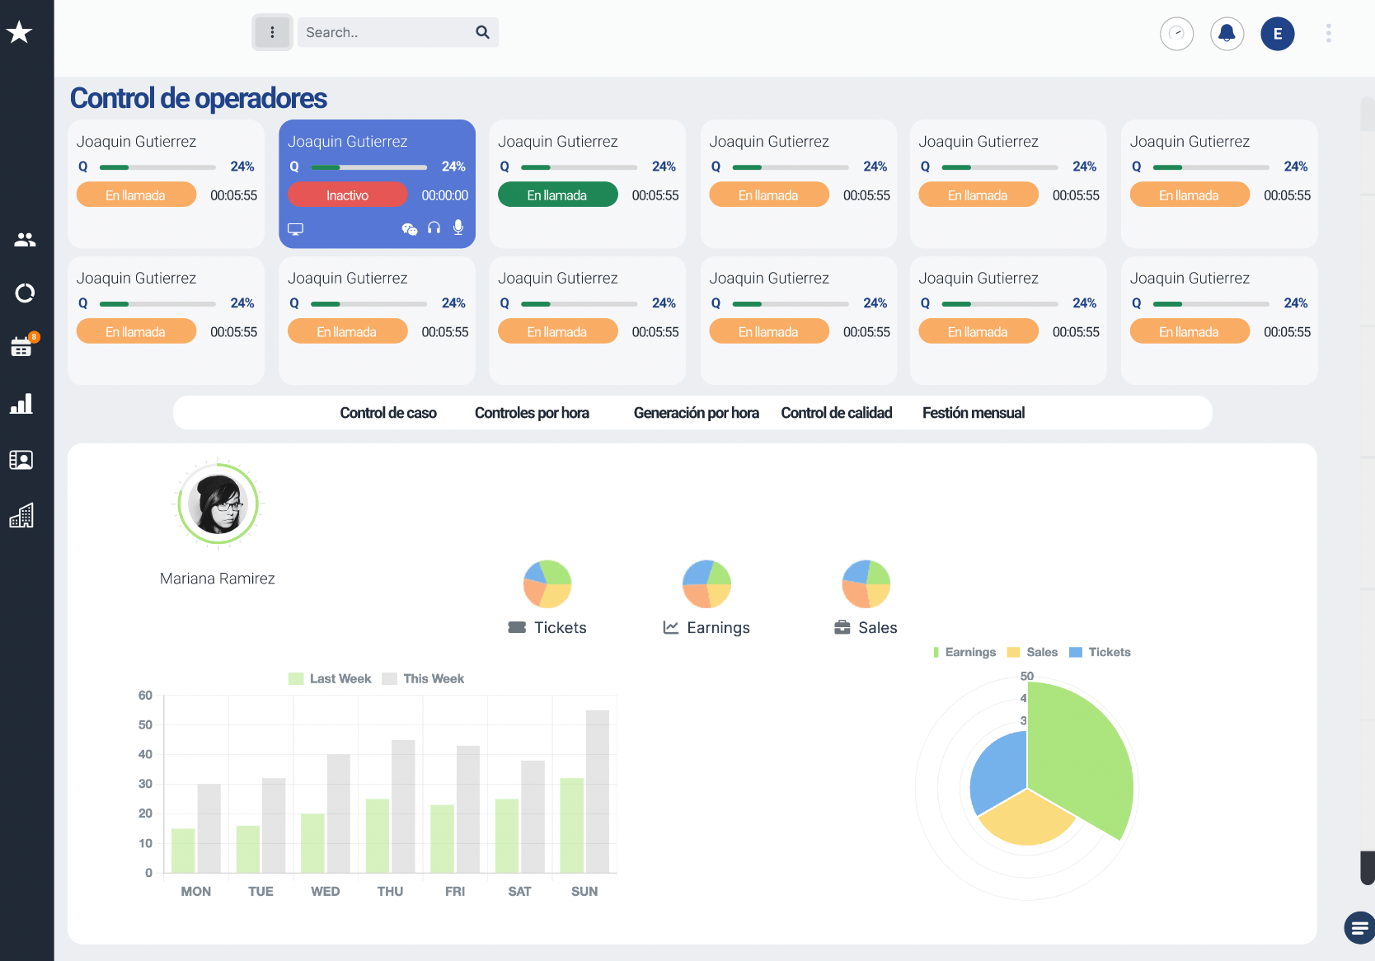Open the calendar icon with notification badge
The height and width of the screenshot is (961, 1375).
pos(21,347)
